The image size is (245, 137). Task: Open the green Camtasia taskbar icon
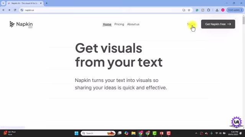(x=155, y=133)
